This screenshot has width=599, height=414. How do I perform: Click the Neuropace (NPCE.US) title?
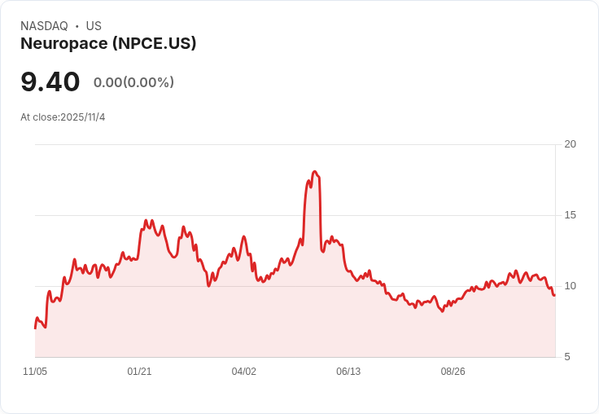coord(108,44)
